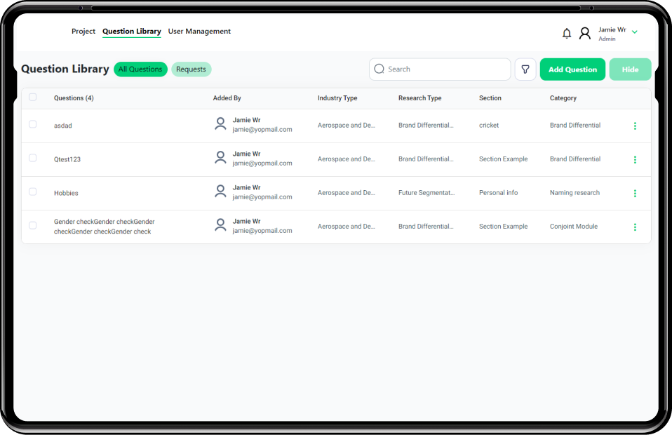Open three-dot menu for Qtest123 row
This screenshot has height=435, width=672.
(635, 160)
